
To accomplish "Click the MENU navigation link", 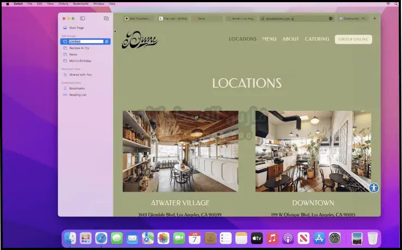I will pos(269,39).
